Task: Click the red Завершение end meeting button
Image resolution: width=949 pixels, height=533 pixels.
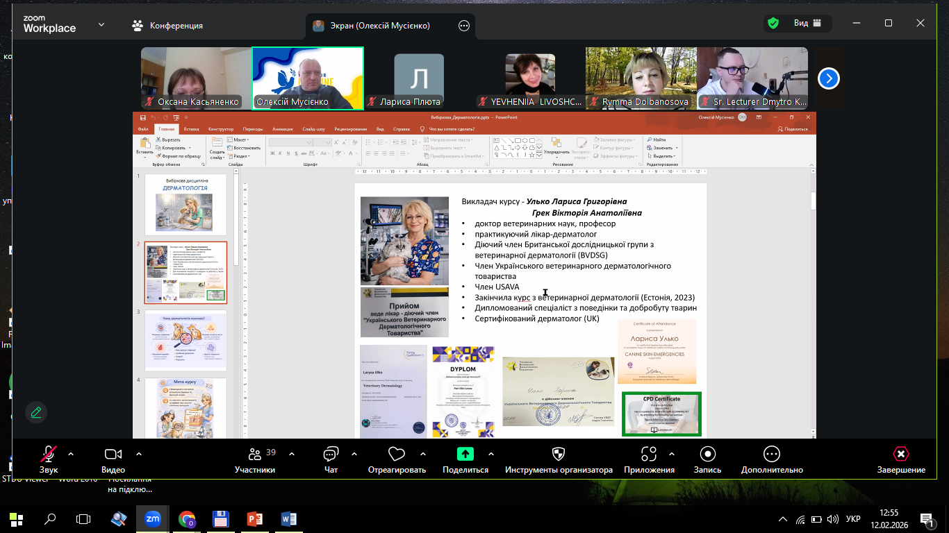Action: 900,455
